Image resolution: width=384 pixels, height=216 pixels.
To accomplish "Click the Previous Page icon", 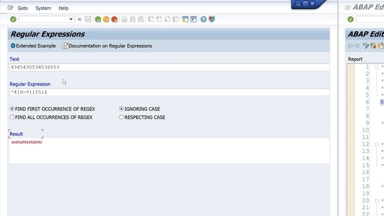I will pyautogui.click(x=159, y=19).
